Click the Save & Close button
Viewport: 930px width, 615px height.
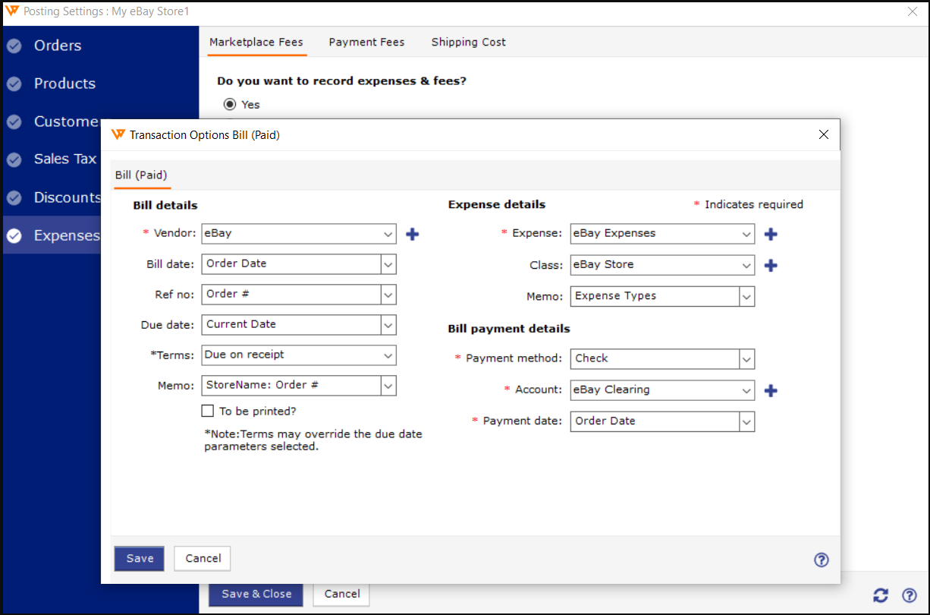[256, 594]
